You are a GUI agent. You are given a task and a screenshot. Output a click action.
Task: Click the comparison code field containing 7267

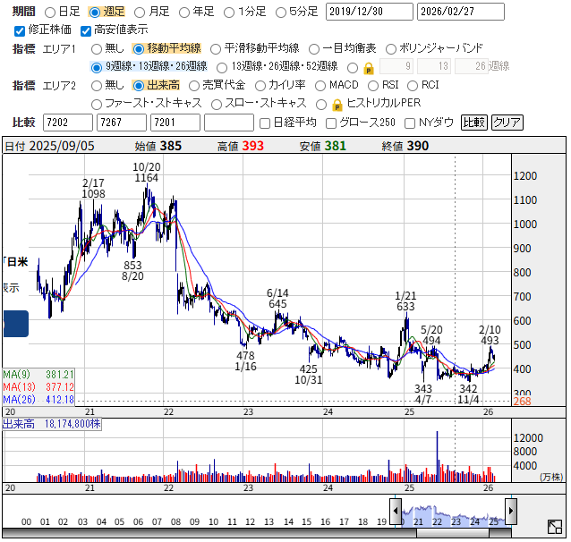(121, 123)
